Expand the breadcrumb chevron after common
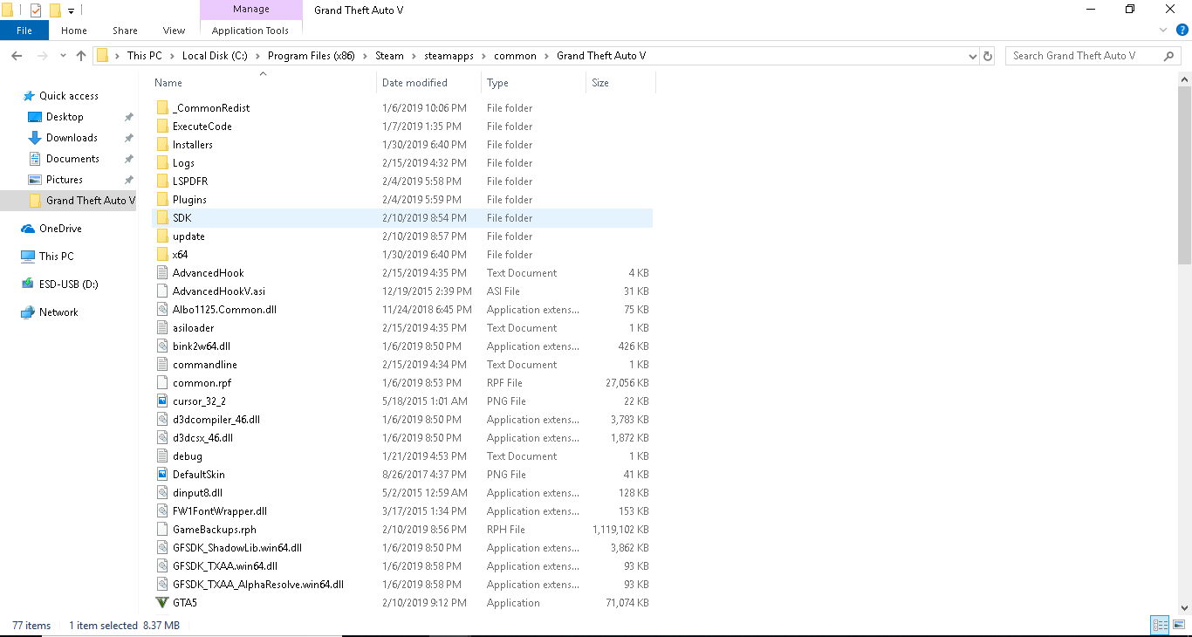This screenshot has width=1192, height=637. [x=547, y=56]
